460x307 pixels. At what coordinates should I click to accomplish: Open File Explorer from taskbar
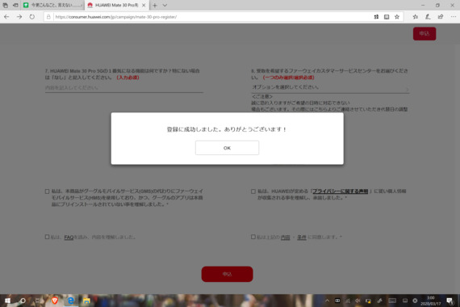[86, 301]
